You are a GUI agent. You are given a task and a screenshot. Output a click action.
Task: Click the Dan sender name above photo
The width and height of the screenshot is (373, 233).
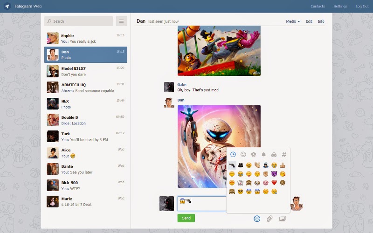pos(181,100)
